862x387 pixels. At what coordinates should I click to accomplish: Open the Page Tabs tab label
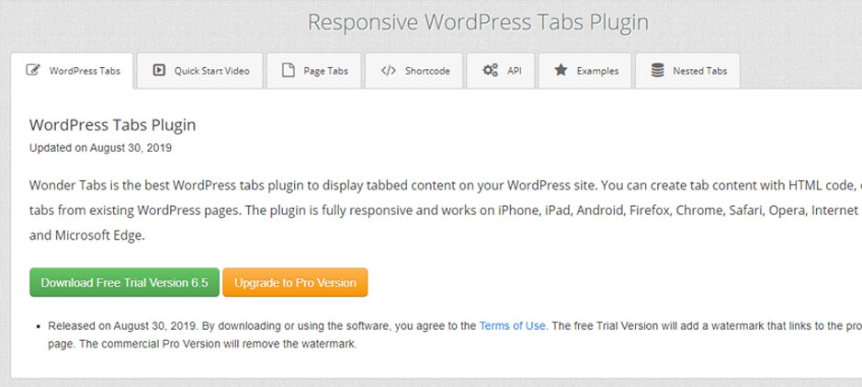[x=325, y=71]
